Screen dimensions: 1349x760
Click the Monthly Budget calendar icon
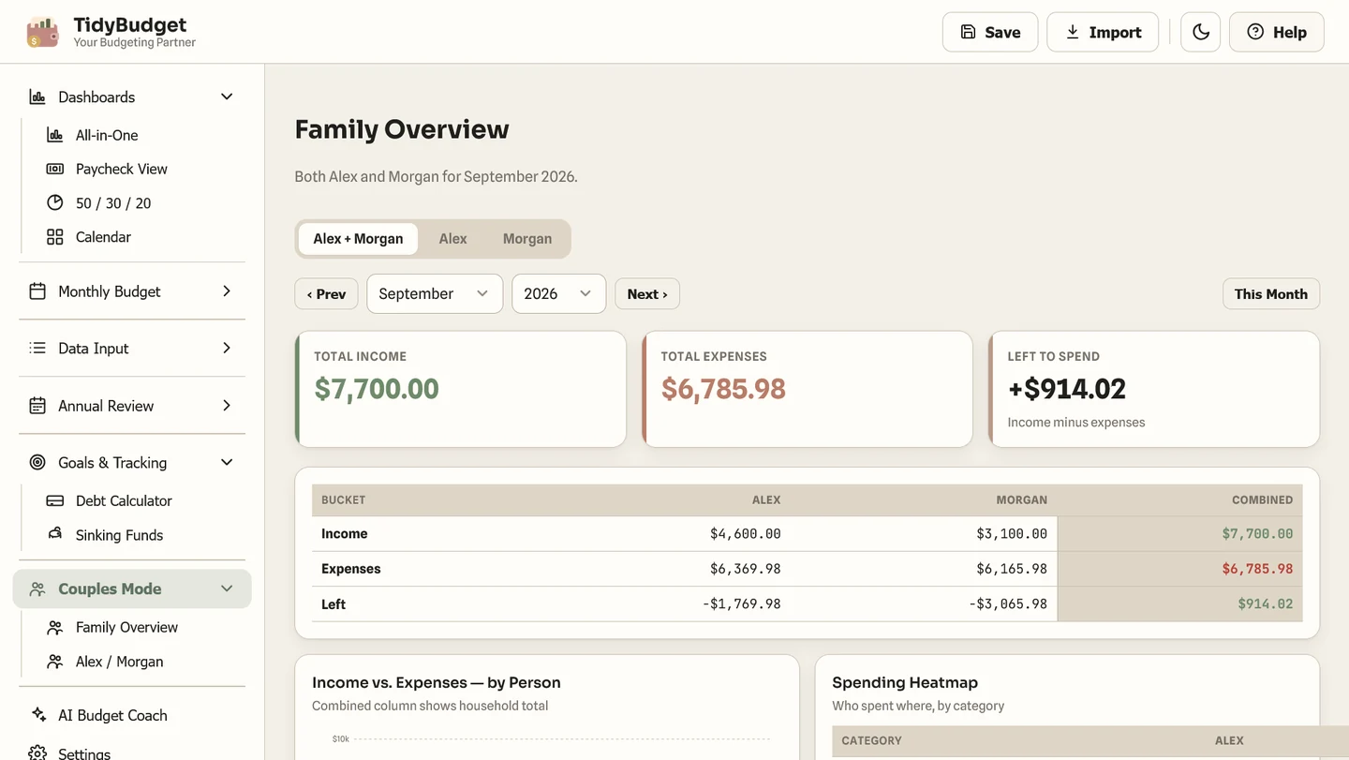pos(37,291)
